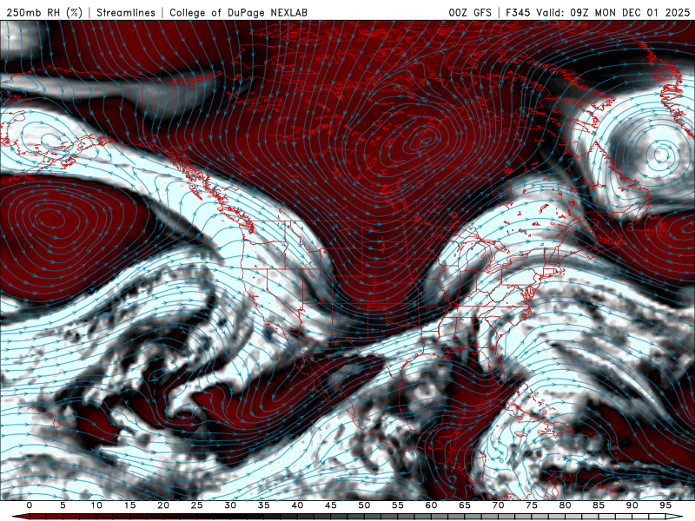The width and height of the screenshot is (695, 521).
Task: Select "Valid: 09Z MON DEC 01 2025" text
Action: pyautogui.click(x=613, y=12)
